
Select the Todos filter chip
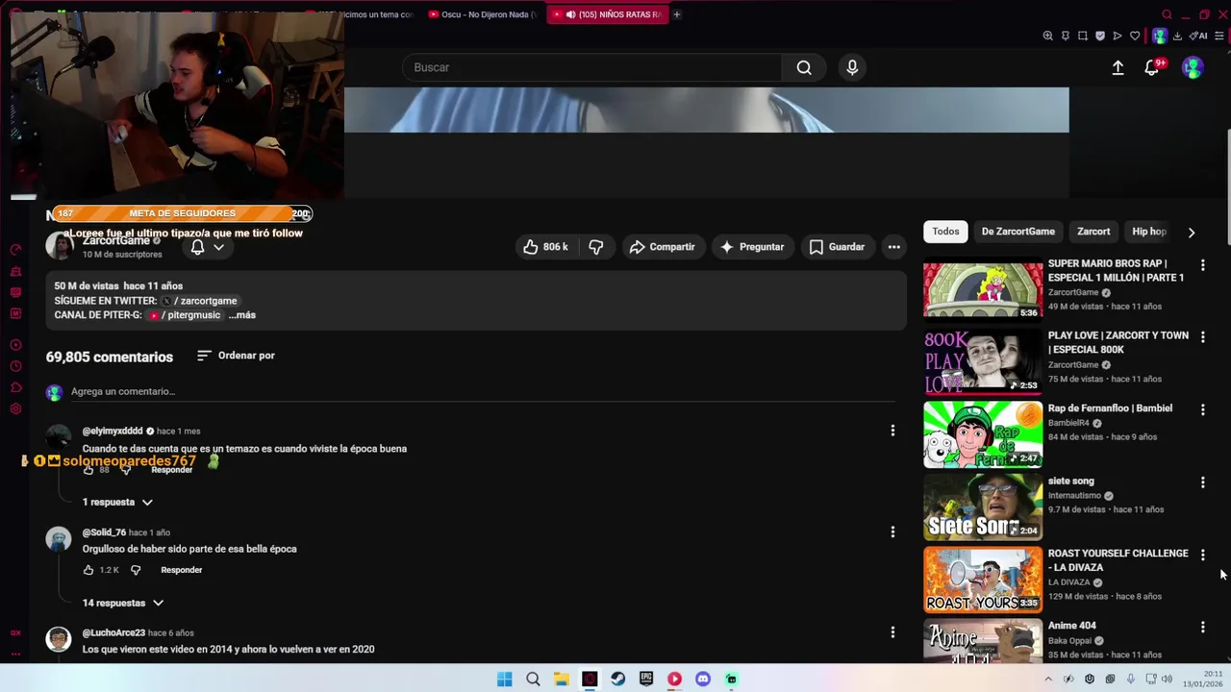[945, 232]
